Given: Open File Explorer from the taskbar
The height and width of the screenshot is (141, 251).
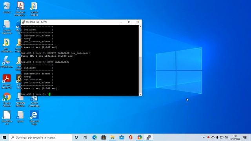Looking at the screenshot, I should click(113, 137).
